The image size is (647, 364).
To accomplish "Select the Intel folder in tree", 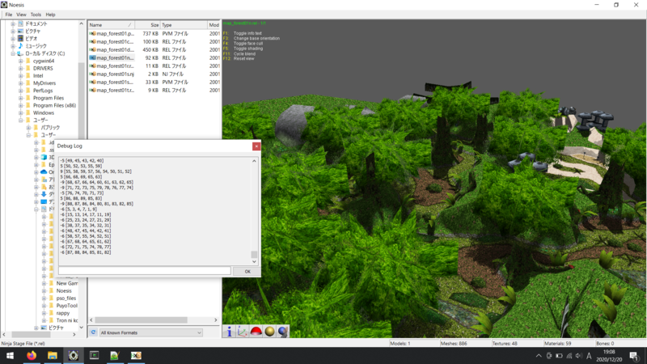I will [38, 75].
